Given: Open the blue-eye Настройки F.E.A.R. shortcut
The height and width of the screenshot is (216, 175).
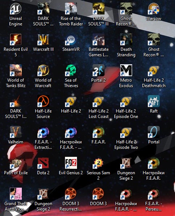Looking at the screenshot, I should tap(71, 132).
